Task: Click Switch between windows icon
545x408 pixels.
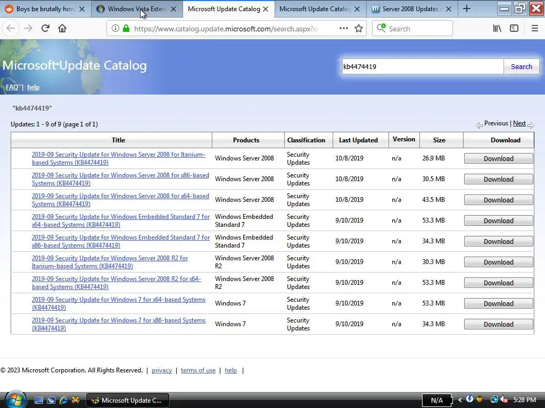Action: 51,401
